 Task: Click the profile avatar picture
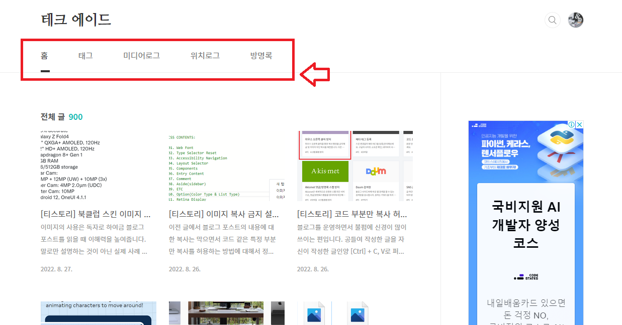pyautogui.click(x=575, y=20)
